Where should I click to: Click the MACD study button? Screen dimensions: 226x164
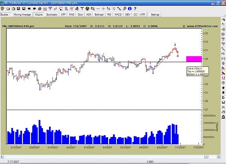coord(118,14)
